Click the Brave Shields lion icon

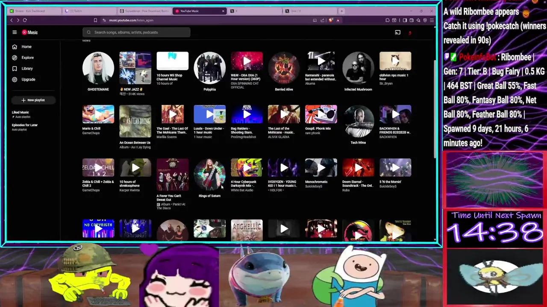click(331, 20)
